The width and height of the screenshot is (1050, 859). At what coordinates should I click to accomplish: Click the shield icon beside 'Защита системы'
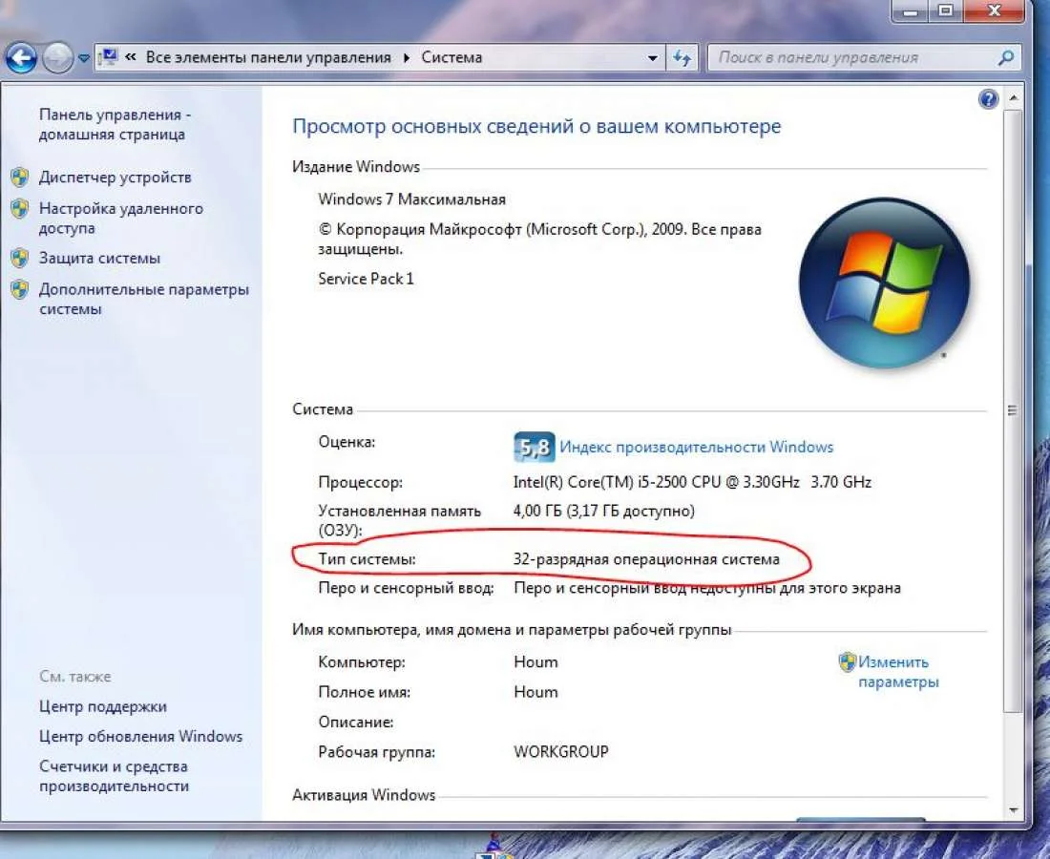tap(20, 259)
